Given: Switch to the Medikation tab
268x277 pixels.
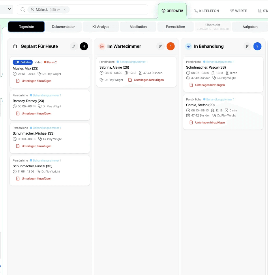Looking at the screenshot, I should (x=138, y=27).
